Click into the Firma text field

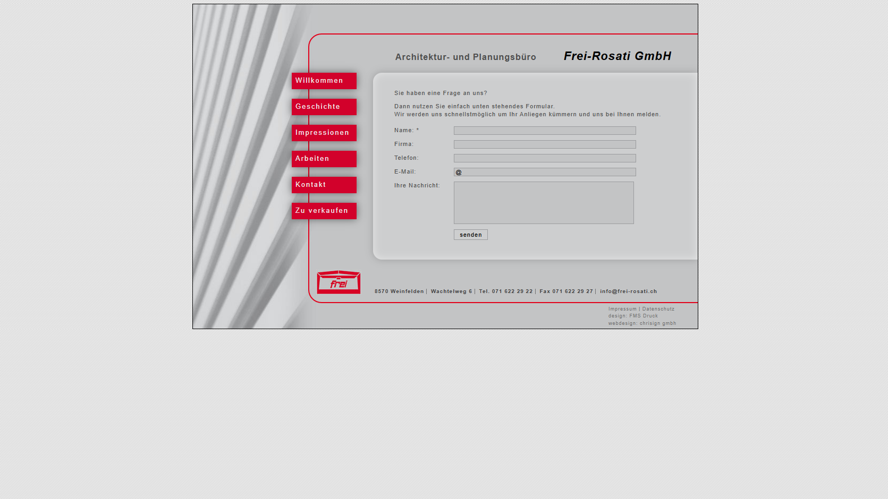click(545, 144)
